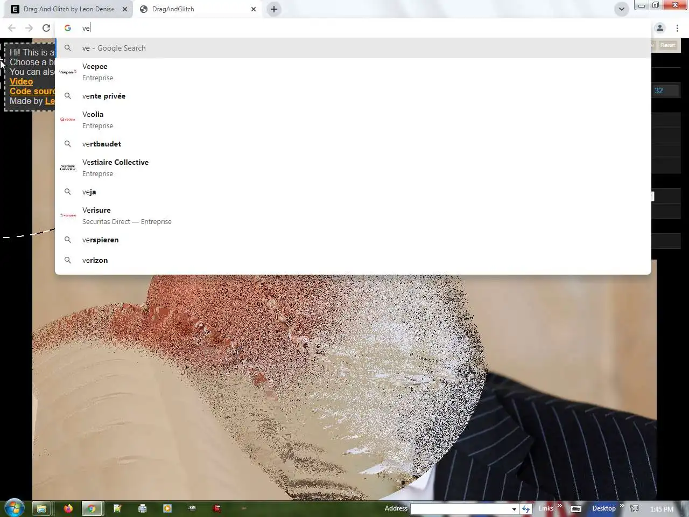Open the notepad icon in the taskbar
The height and width of the screenshot is (517, 689).
tap(117, 508)
